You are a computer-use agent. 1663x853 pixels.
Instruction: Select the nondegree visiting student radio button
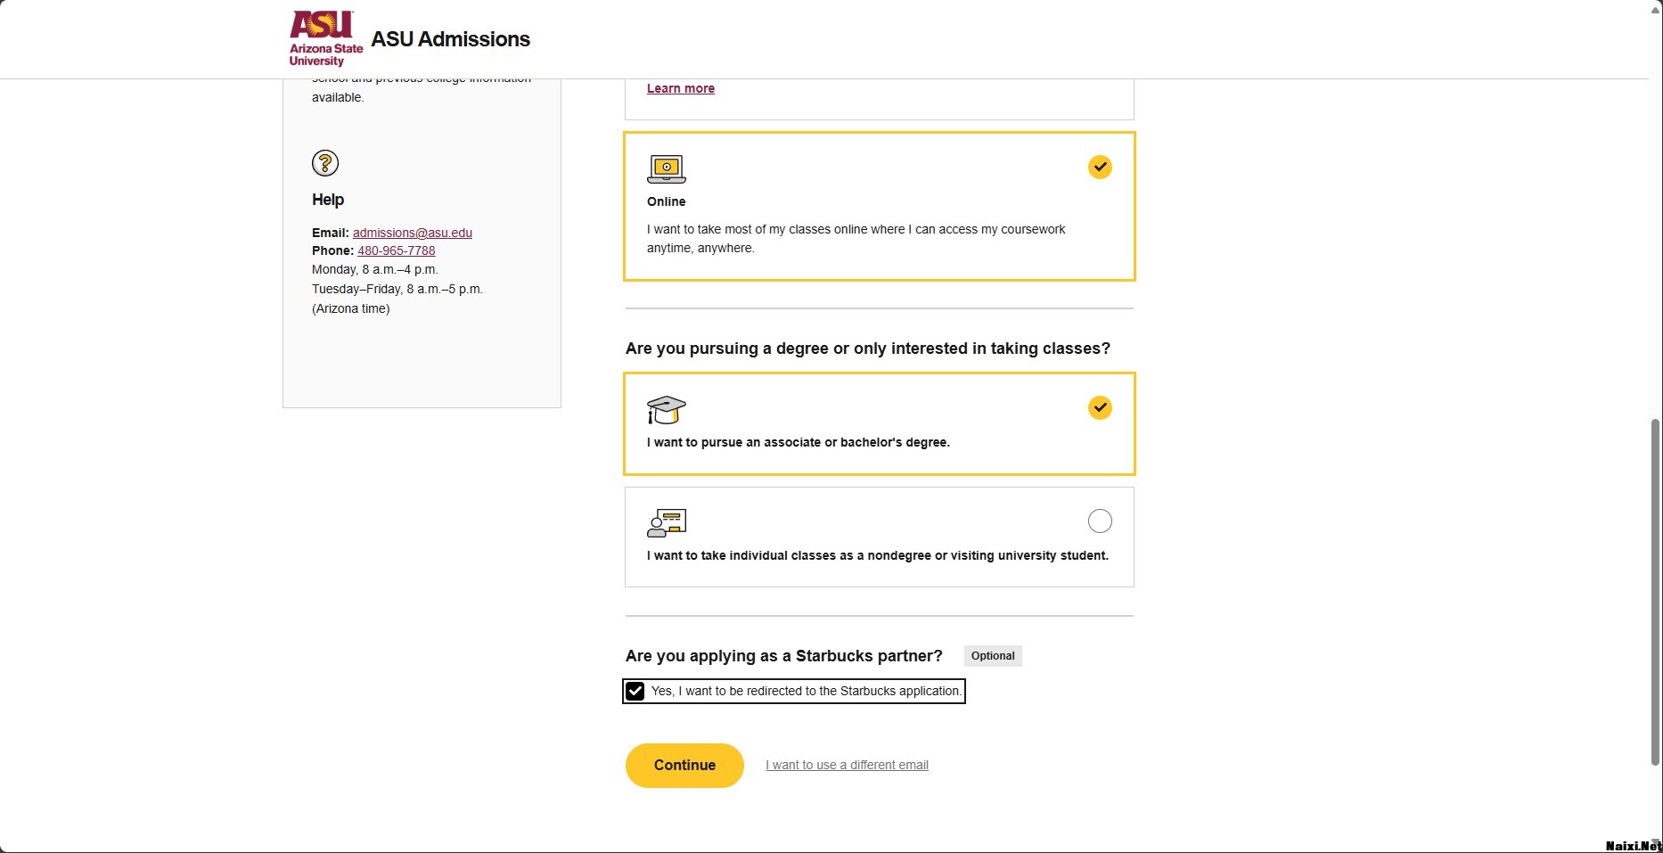tap(1100, 521)
